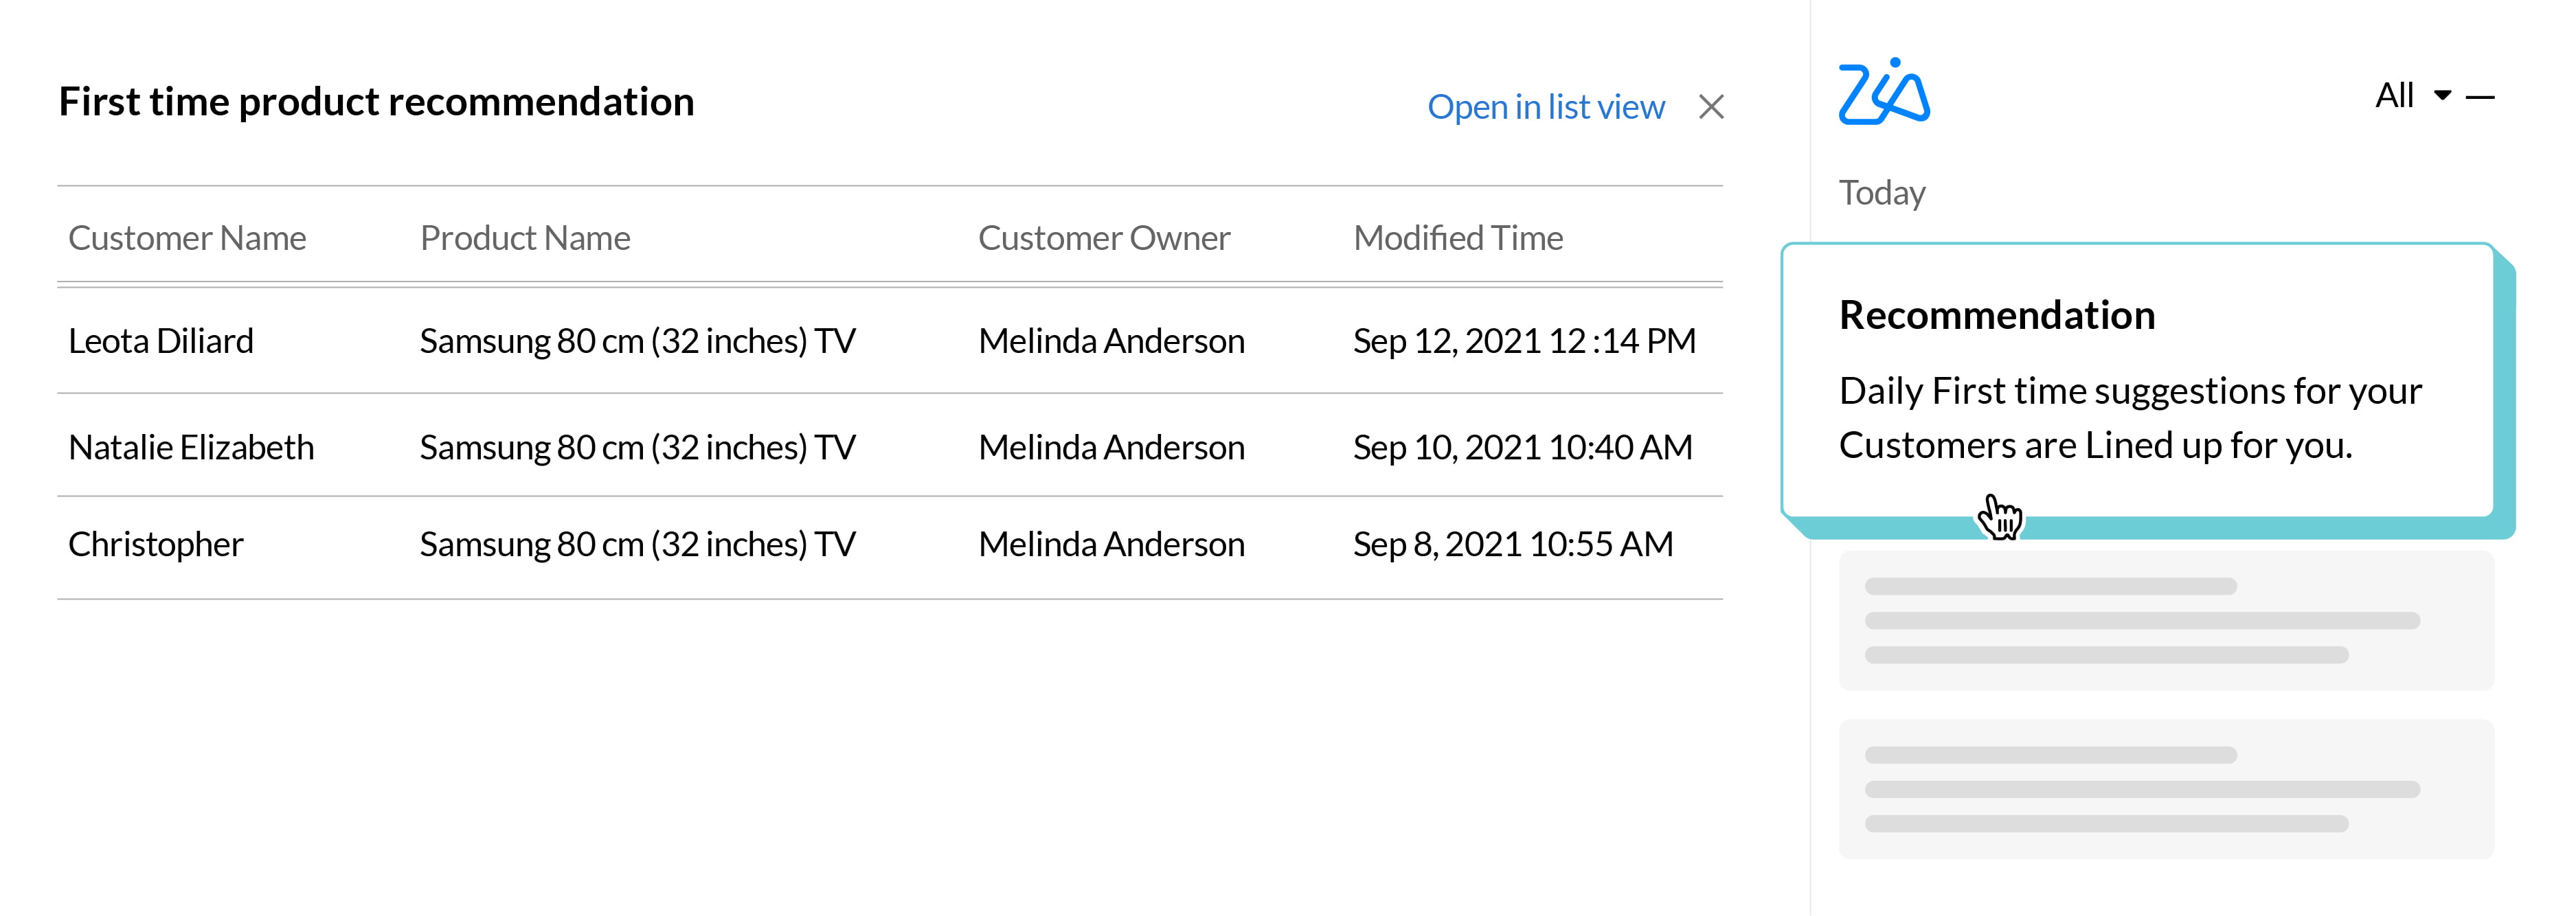This screenshot has width=2576, height=916.
Task: Click the Today section label
Action: tap(1882, 192)
